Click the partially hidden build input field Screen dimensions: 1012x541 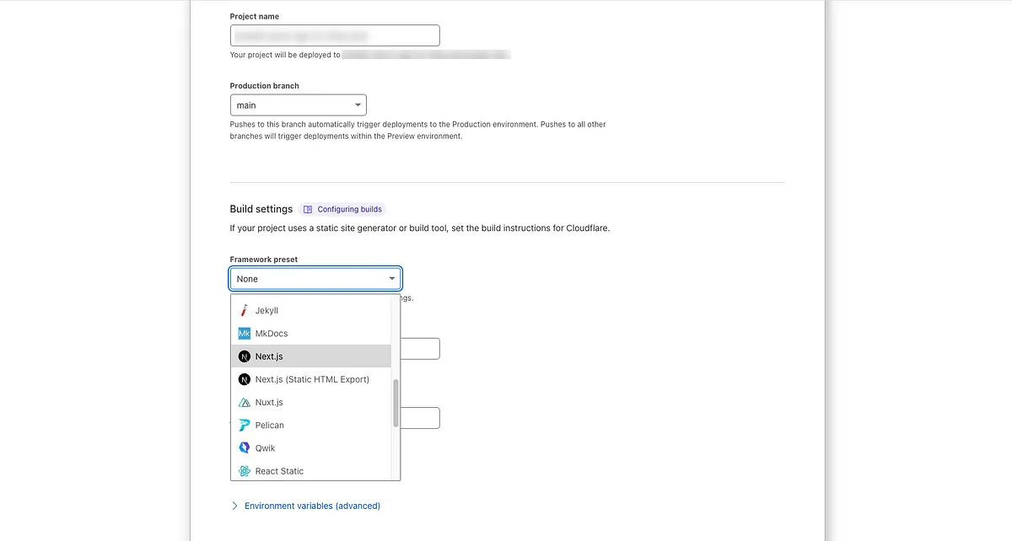pos(422,348)
